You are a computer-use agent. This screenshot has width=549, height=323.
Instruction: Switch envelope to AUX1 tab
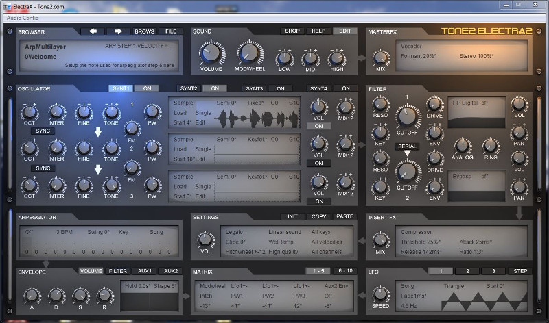point(144,271)
